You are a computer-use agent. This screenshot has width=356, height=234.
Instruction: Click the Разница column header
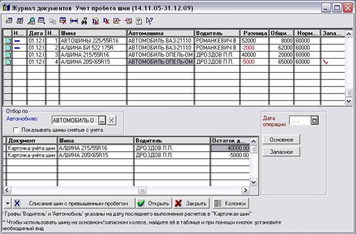(255, 33)
